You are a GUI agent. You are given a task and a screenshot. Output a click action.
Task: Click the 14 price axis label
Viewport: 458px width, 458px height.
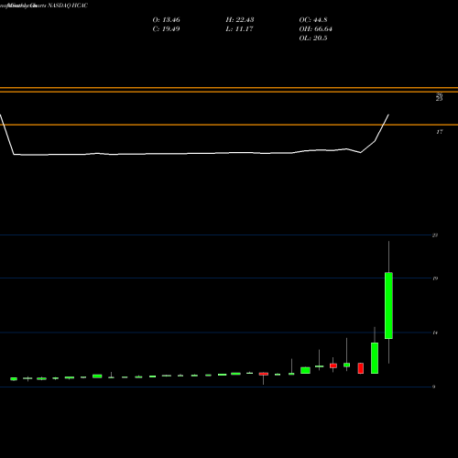[435, 333]
